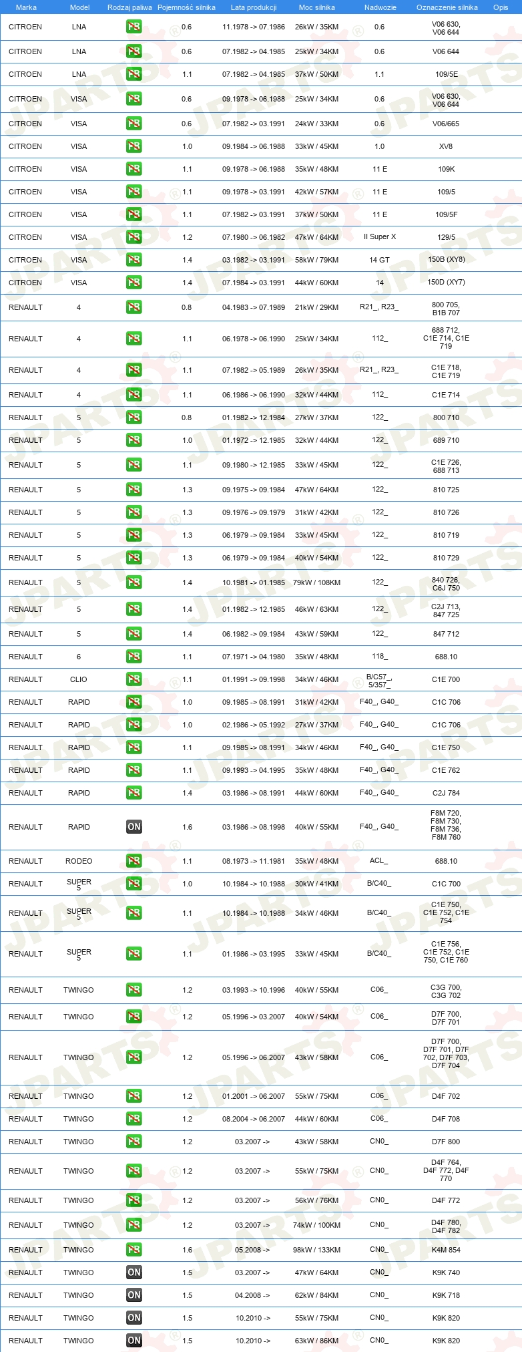Click the petrol icon in the Renault 4 800 705 row

click(134, 307)
